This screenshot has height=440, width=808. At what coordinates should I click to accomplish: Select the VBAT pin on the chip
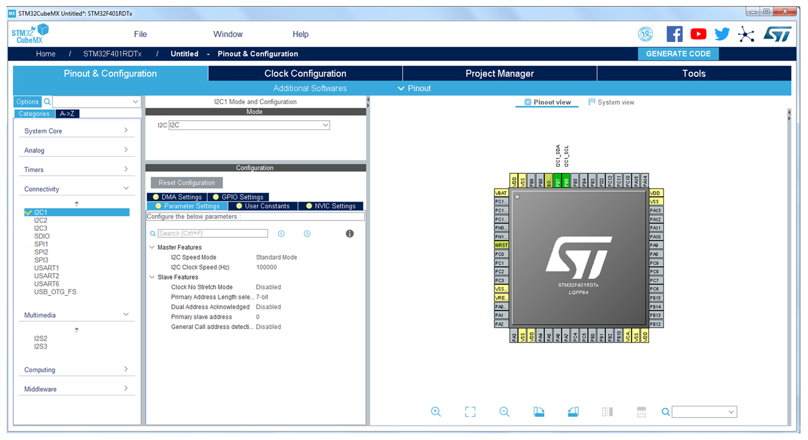tap(501, 192)
